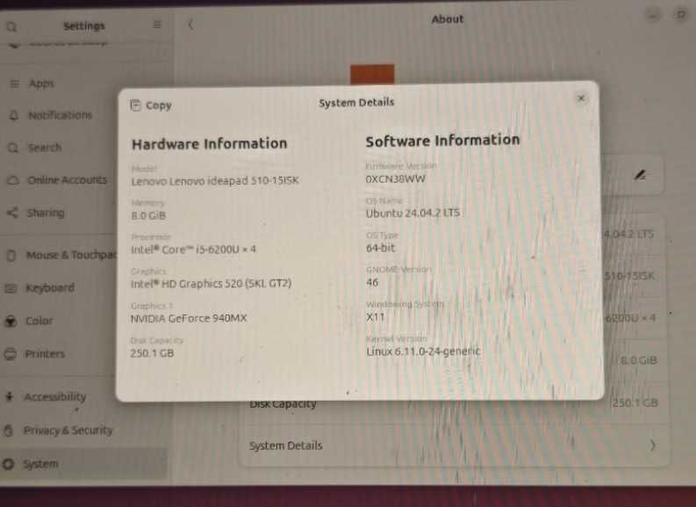Click the Apps grid icon
Viewport: 696px width, 507px height.
click(x=15, y=83)
